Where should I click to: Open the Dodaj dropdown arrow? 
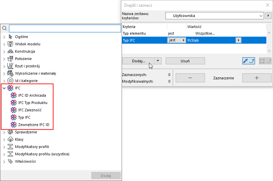point(158,61)
